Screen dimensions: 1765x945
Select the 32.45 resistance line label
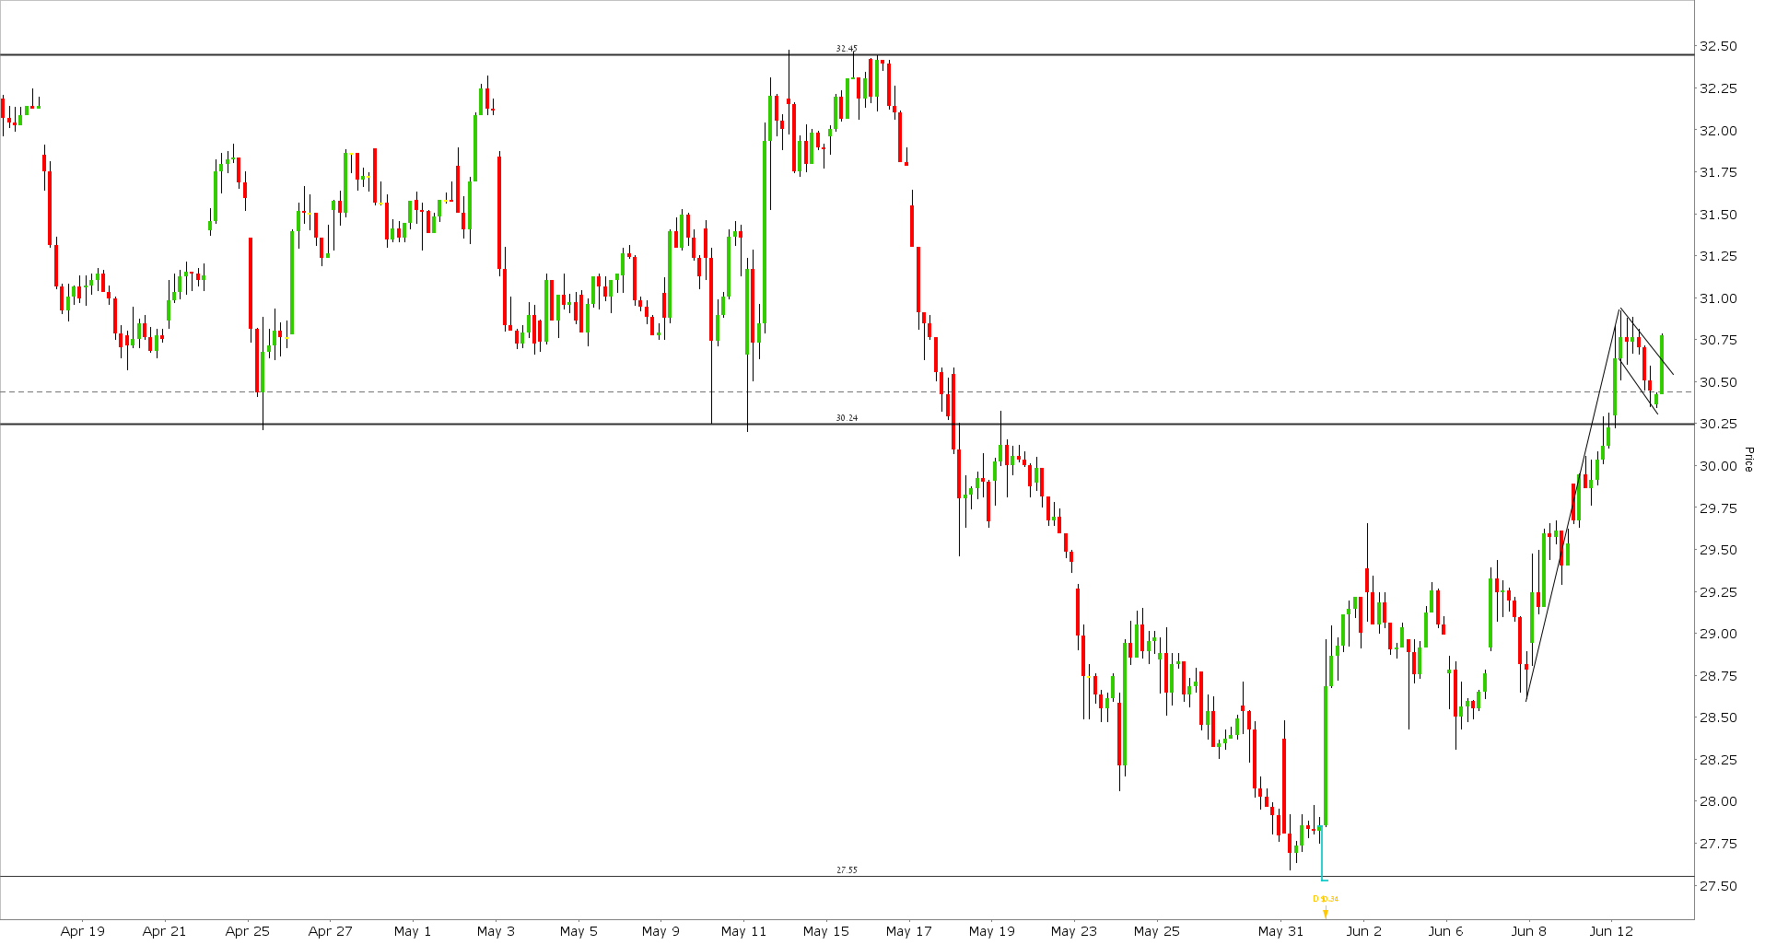[847, 48]
